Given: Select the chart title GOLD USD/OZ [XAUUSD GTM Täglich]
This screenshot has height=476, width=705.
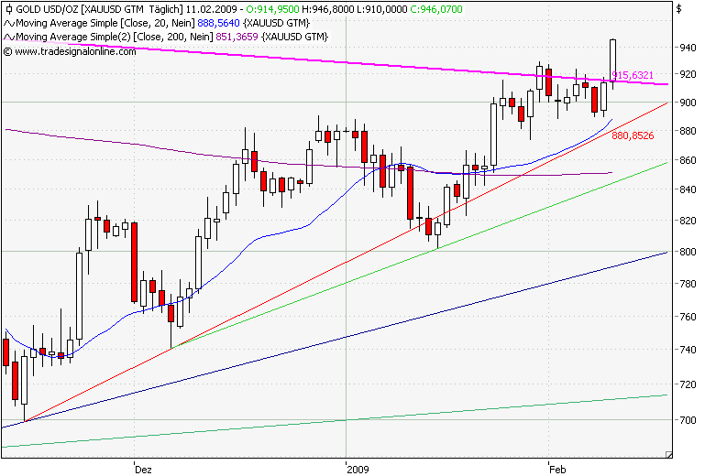Looking at the screenshot, I should pos(100,9).
